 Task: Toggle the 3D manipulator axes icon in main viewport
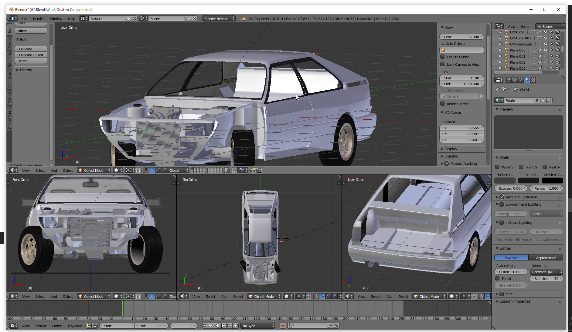(x=146, y=170)
